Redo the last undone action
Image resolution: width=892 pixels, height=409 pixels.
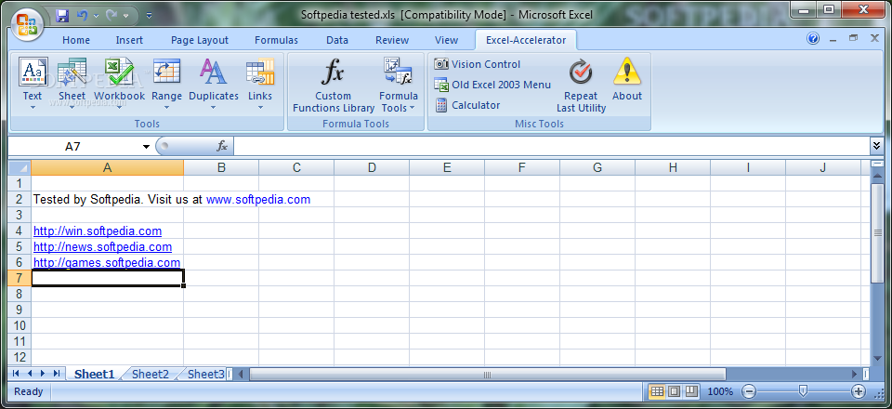point(111,16)
